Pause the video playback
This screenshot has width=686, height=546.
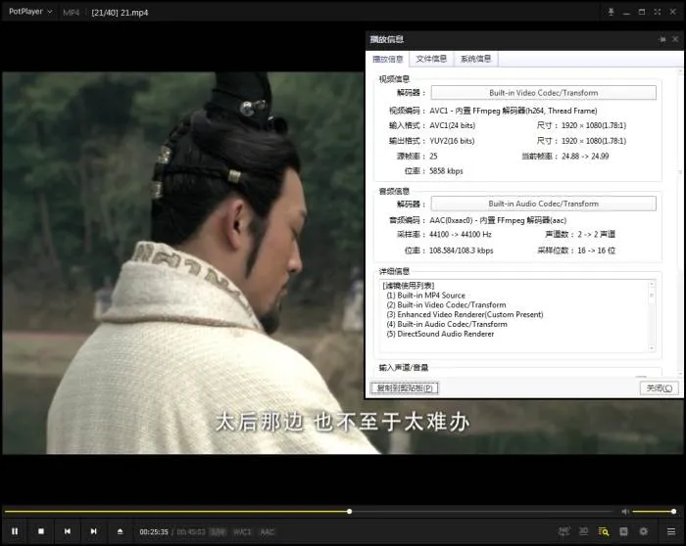15,531
